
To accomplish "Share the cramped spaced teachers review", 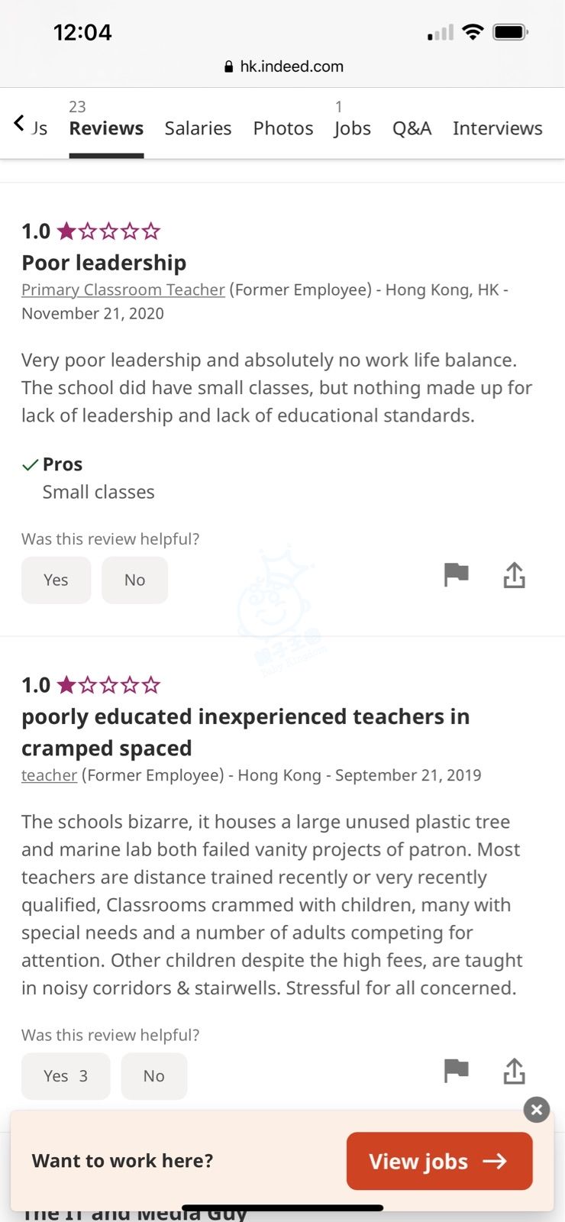I will pos(515,1071).
